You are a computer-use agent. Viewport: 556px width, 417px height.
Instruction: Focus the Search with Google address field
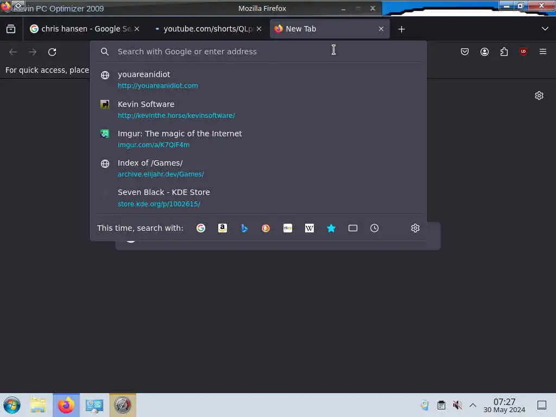point(258,52)
